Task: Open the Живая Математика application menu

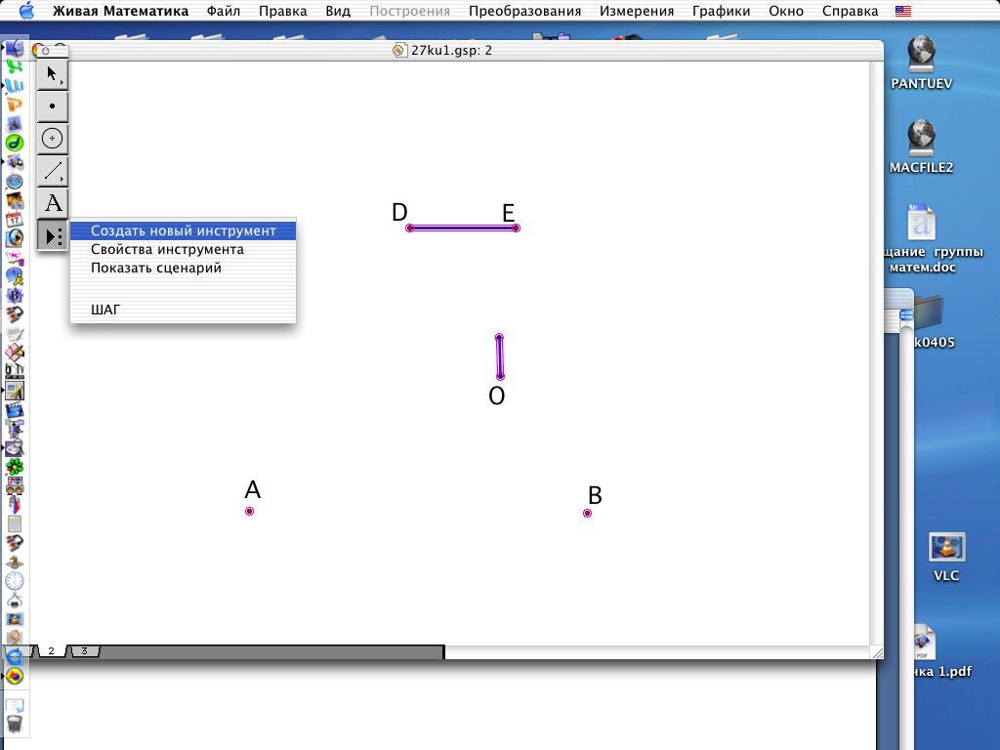Action: [120, 11]
